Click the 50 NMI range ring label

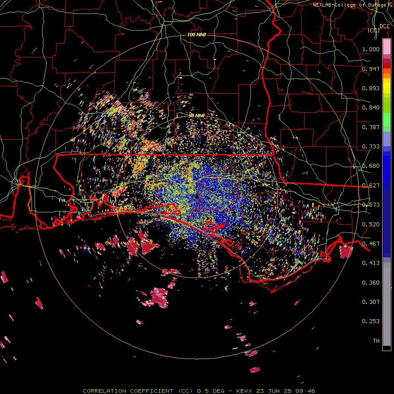(x=197, y=116)
